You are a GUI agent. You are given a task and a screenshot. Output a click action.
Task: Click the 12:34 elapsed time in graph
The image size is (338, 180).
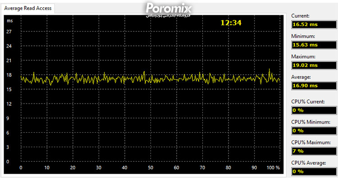(x=231, y=22)
